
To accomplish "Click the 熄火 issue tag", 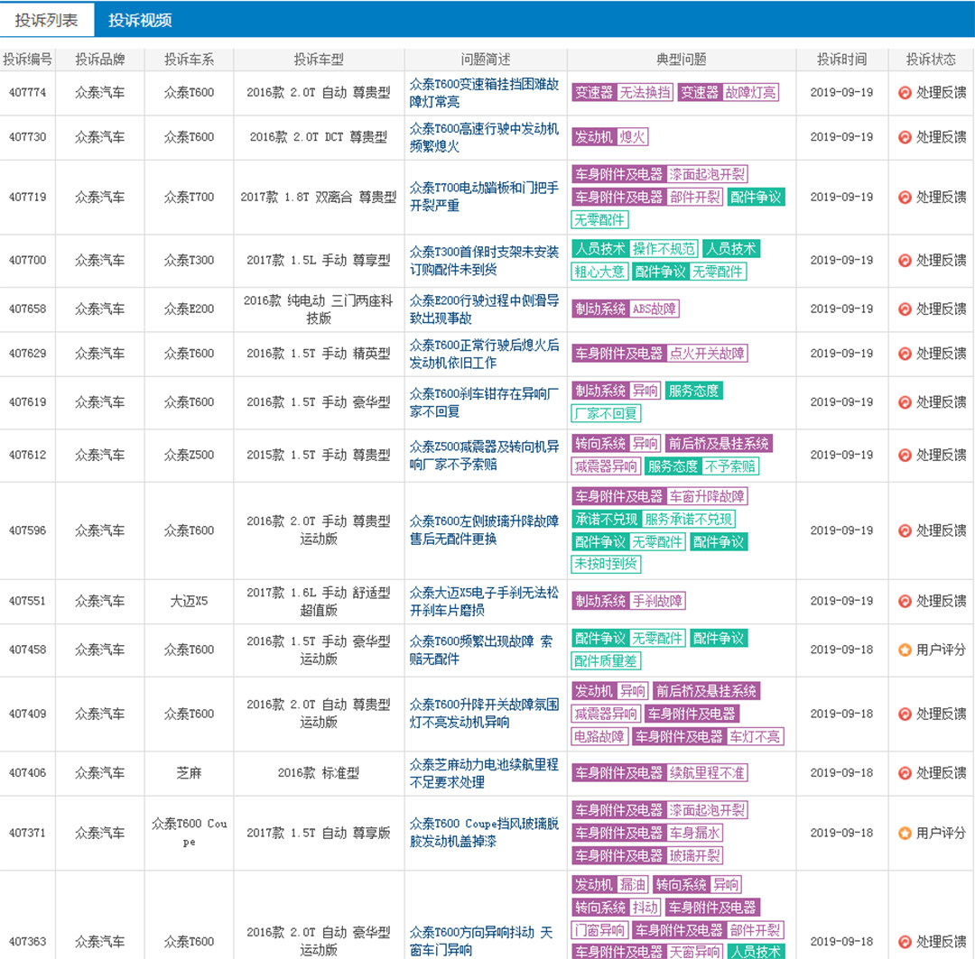I will point(632,137).
